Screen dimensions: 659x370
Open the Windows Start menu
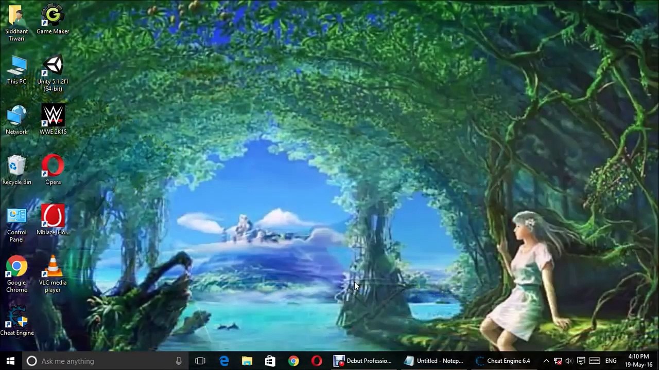(10, 361)
